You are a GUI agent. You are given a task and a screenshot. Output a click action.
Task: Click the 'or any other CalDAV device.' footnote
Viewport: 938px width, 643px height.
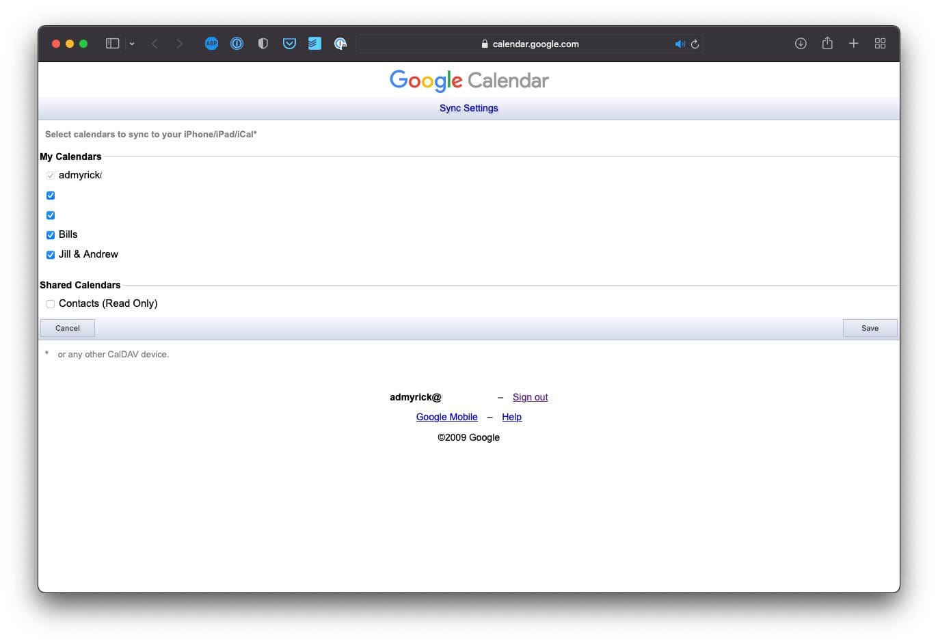tap(113, 354)
